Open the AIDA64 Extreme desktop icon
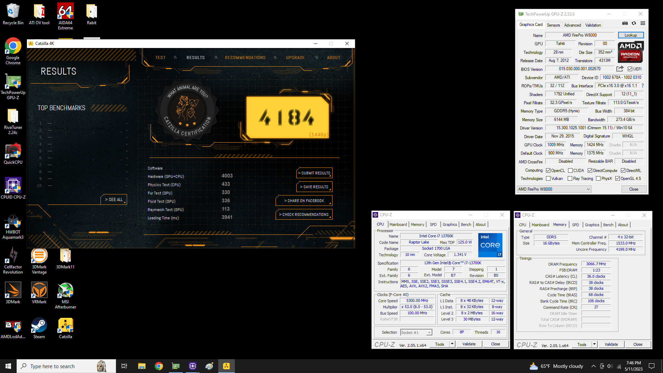The height and width of the screenshot is (373, 663). coord(65,17)
